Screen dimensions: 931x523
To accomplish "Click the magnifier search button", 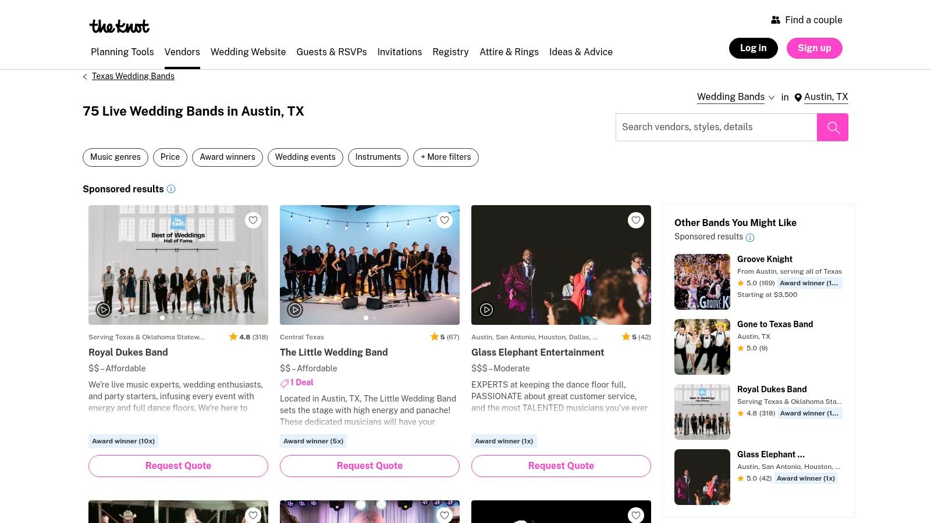I will (x=833, y=127).
